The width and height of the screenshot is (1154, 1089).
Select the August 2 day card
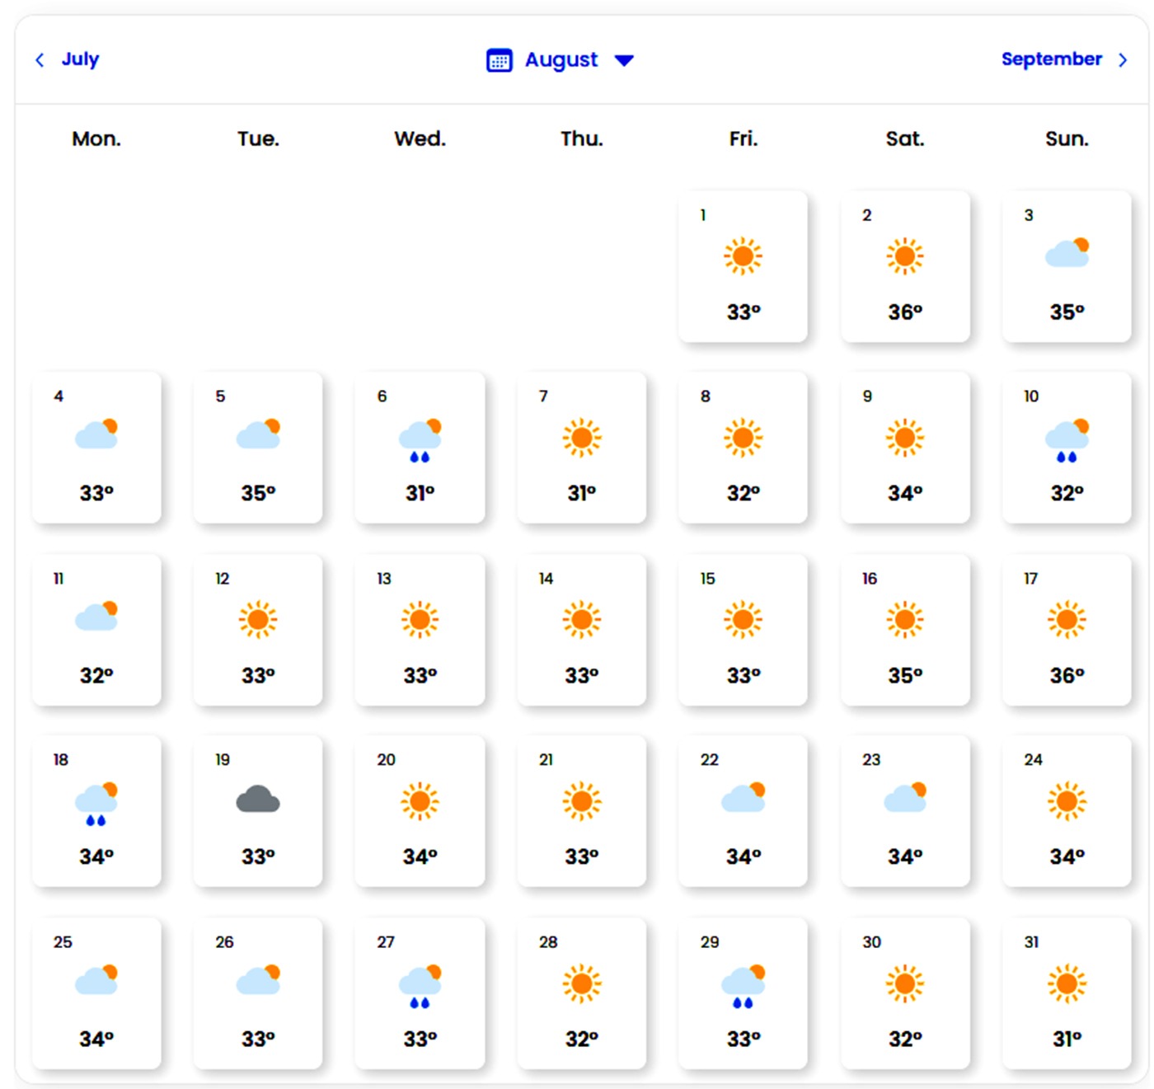[905, 265]
